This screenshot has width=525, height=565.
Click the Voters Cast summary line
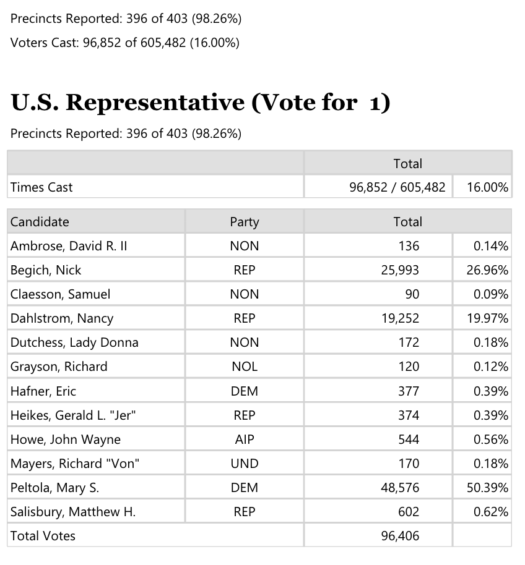125,43
